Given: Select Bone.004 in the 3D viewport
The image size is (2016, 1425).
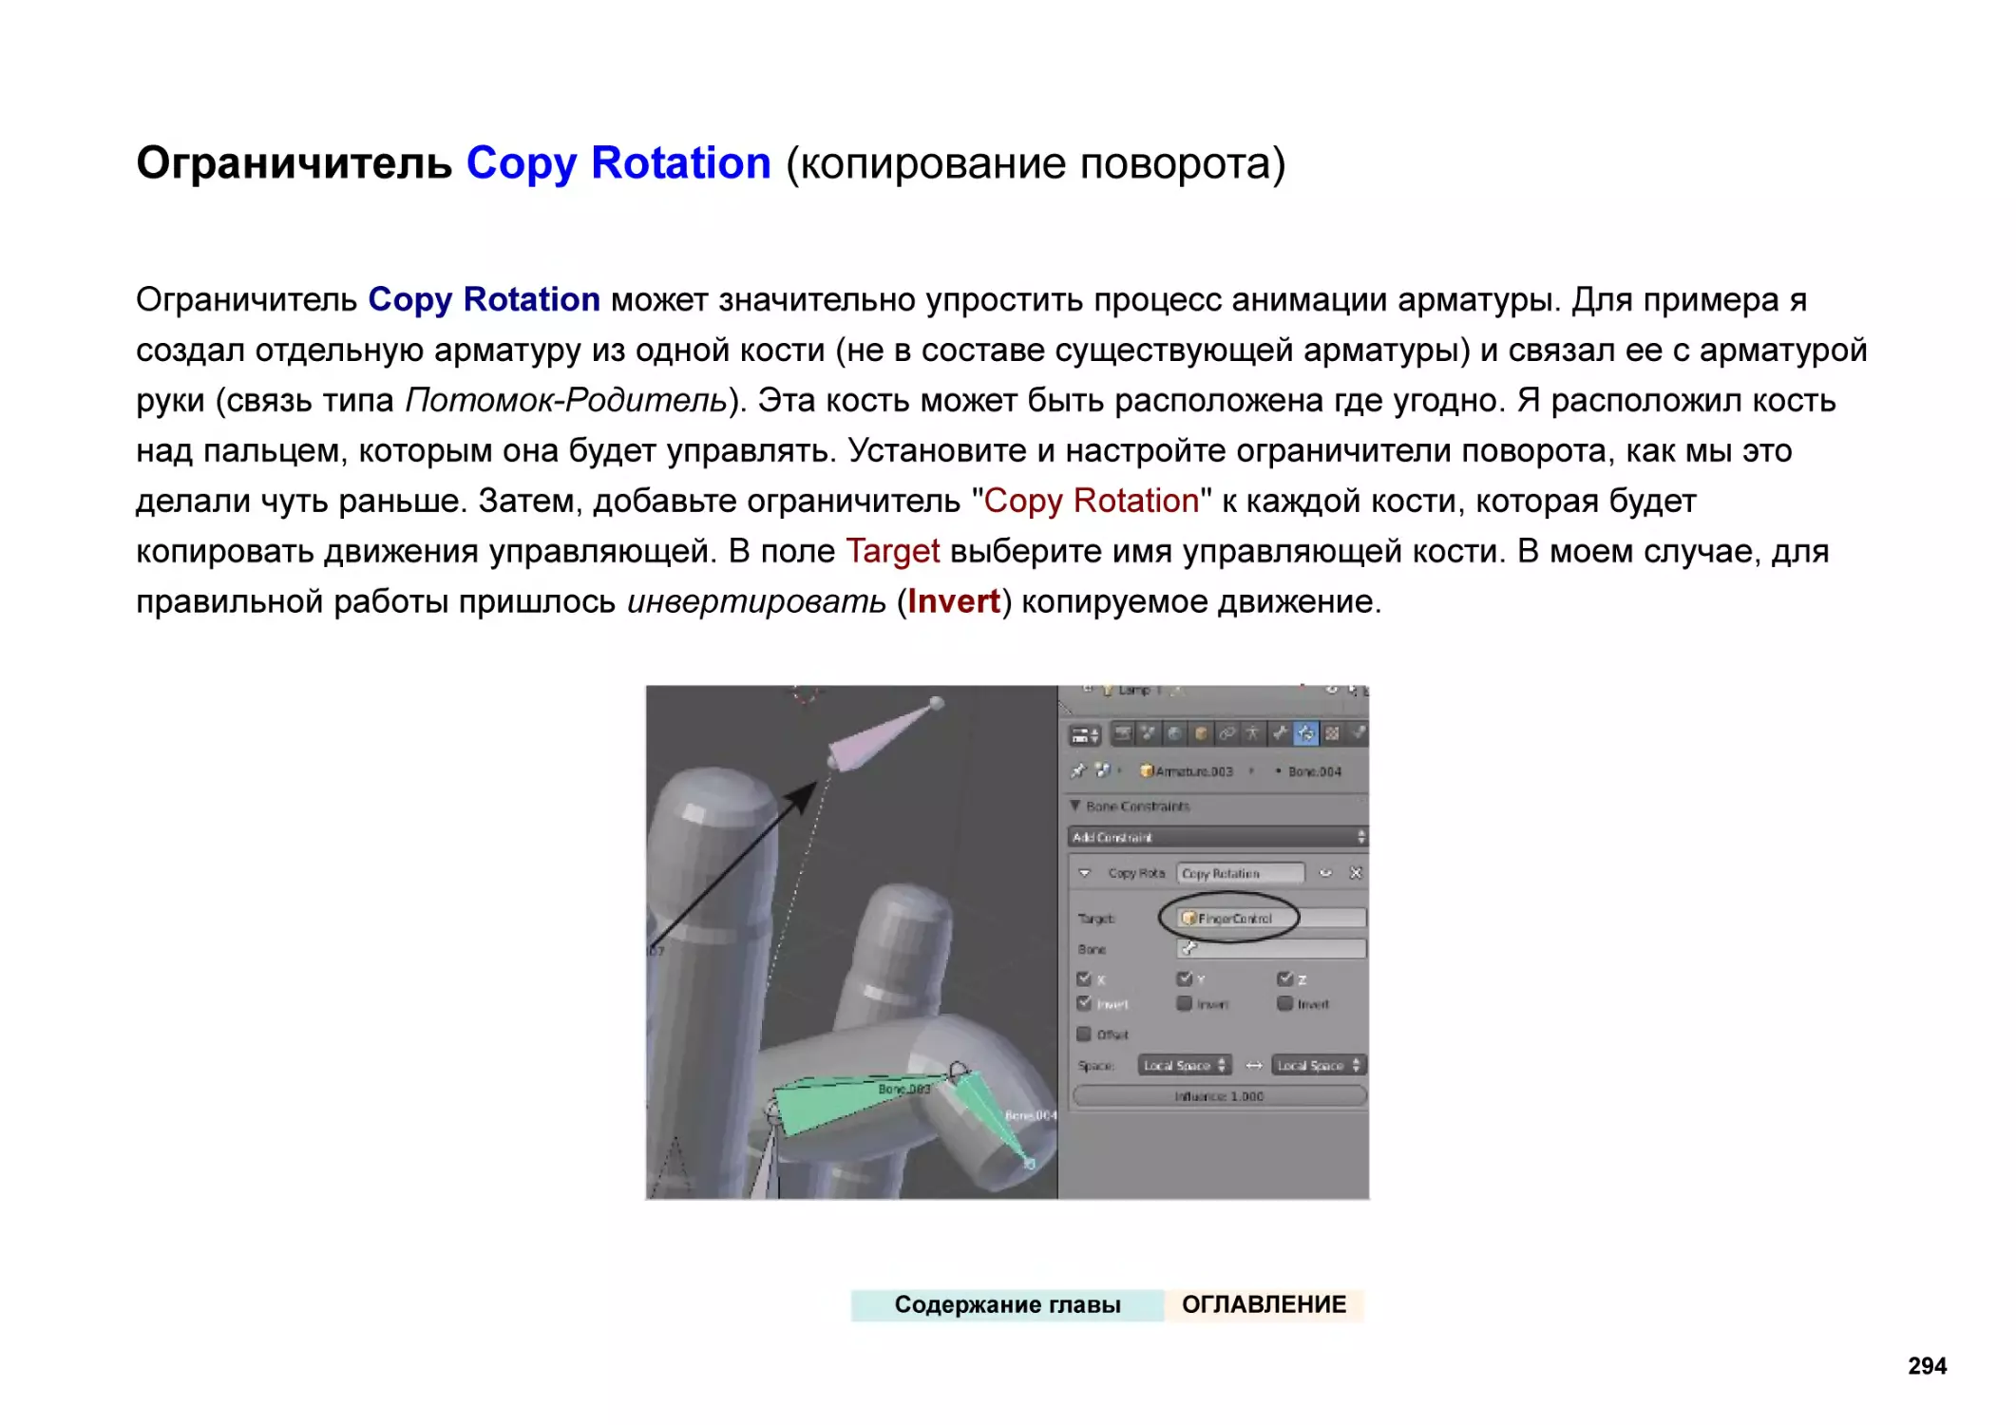Looking at the screenshot, I should [x=993, y=1114].
